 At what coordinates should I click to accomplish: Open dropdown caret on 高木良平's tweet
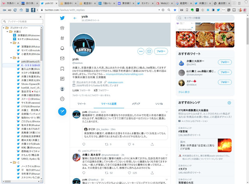167,155
